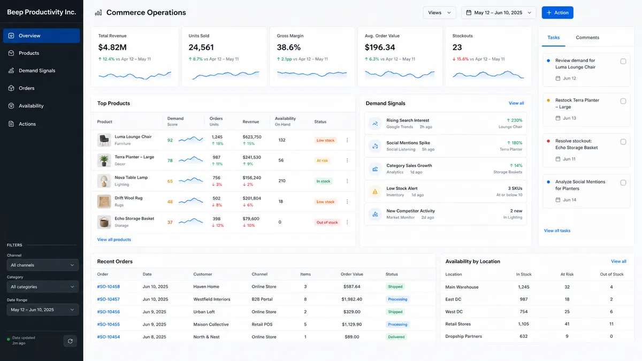Click the calendar icon in date range picker

(x=469, y=13)
